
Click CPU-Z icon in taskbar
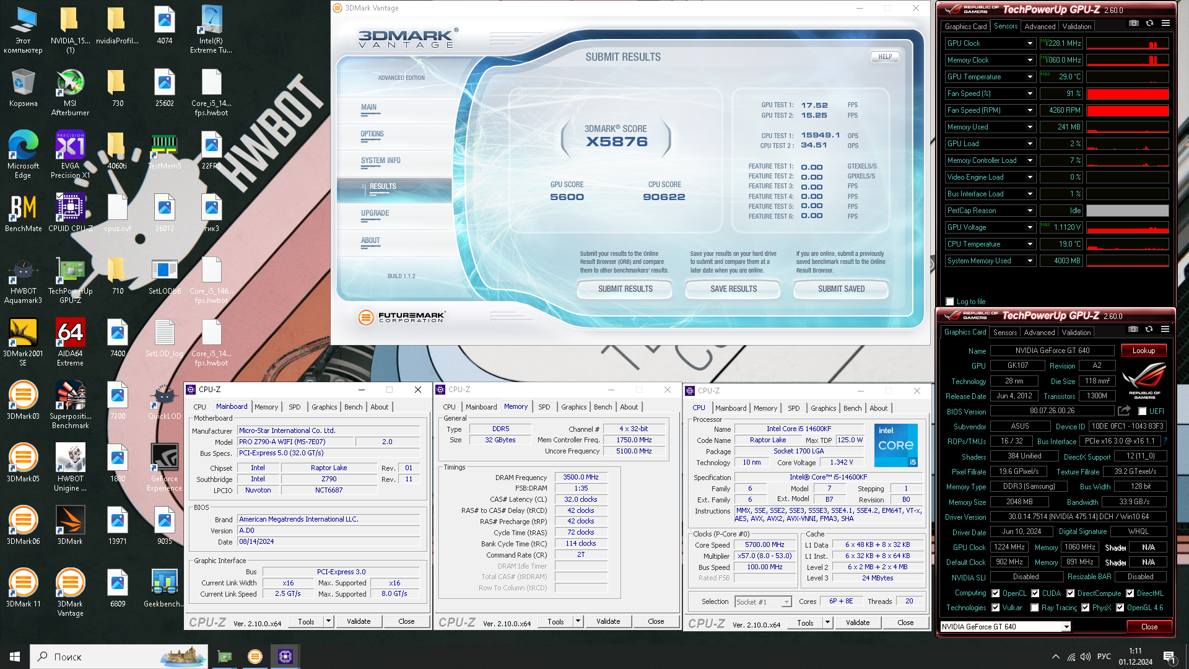pos(285,657)
